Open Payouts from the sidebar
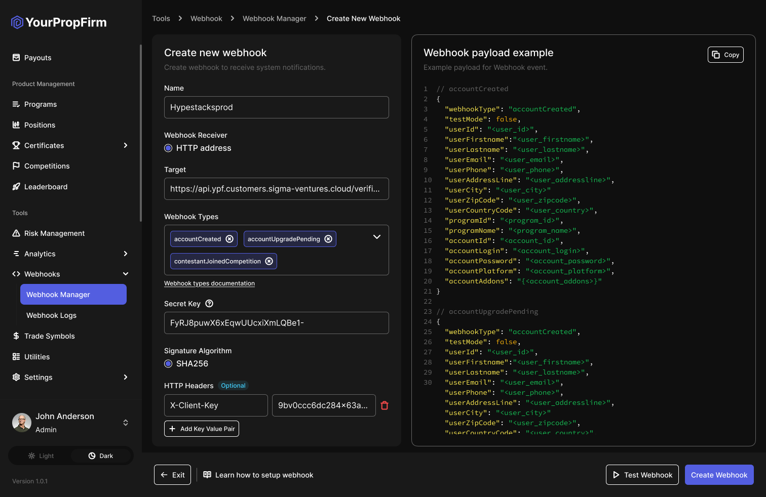 click(x=37, y=58)
